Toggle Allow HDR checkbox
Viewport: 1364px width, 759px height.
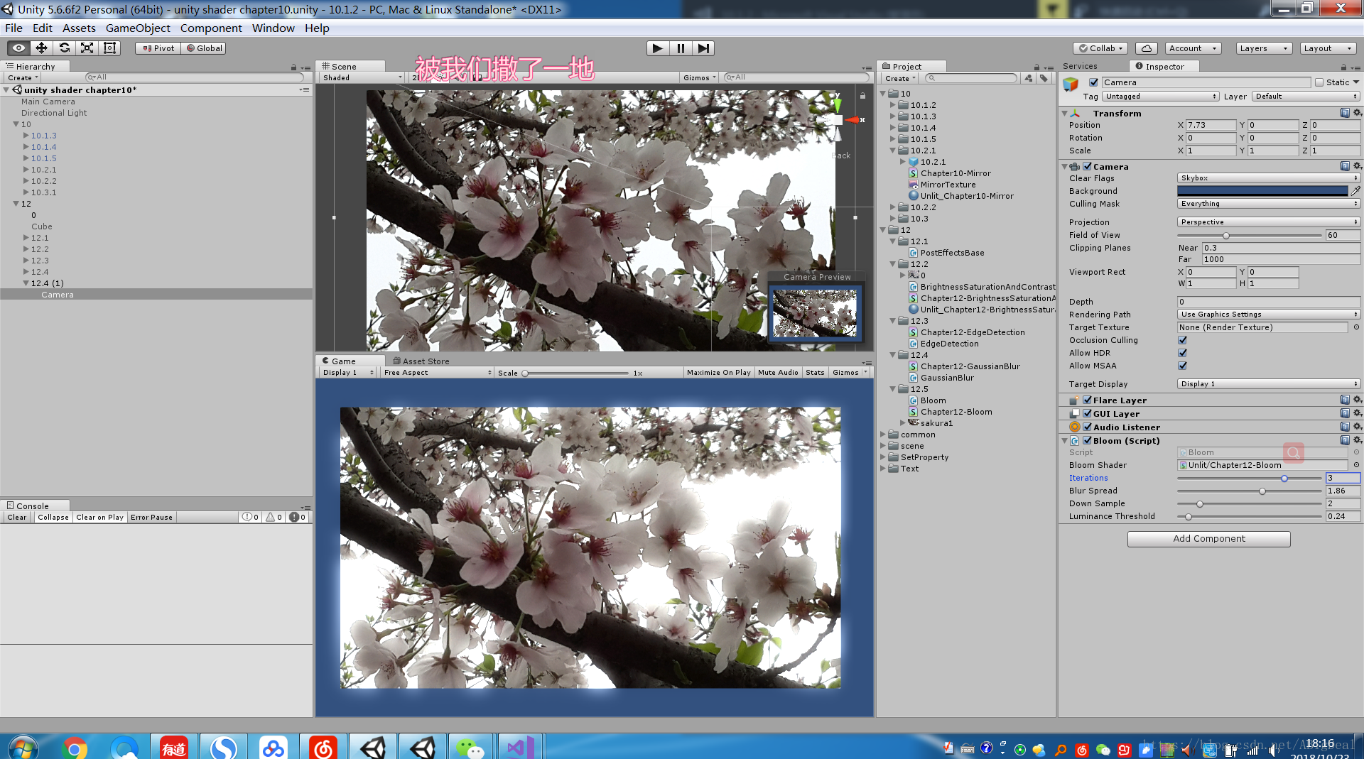click(x=1182, y=353)
